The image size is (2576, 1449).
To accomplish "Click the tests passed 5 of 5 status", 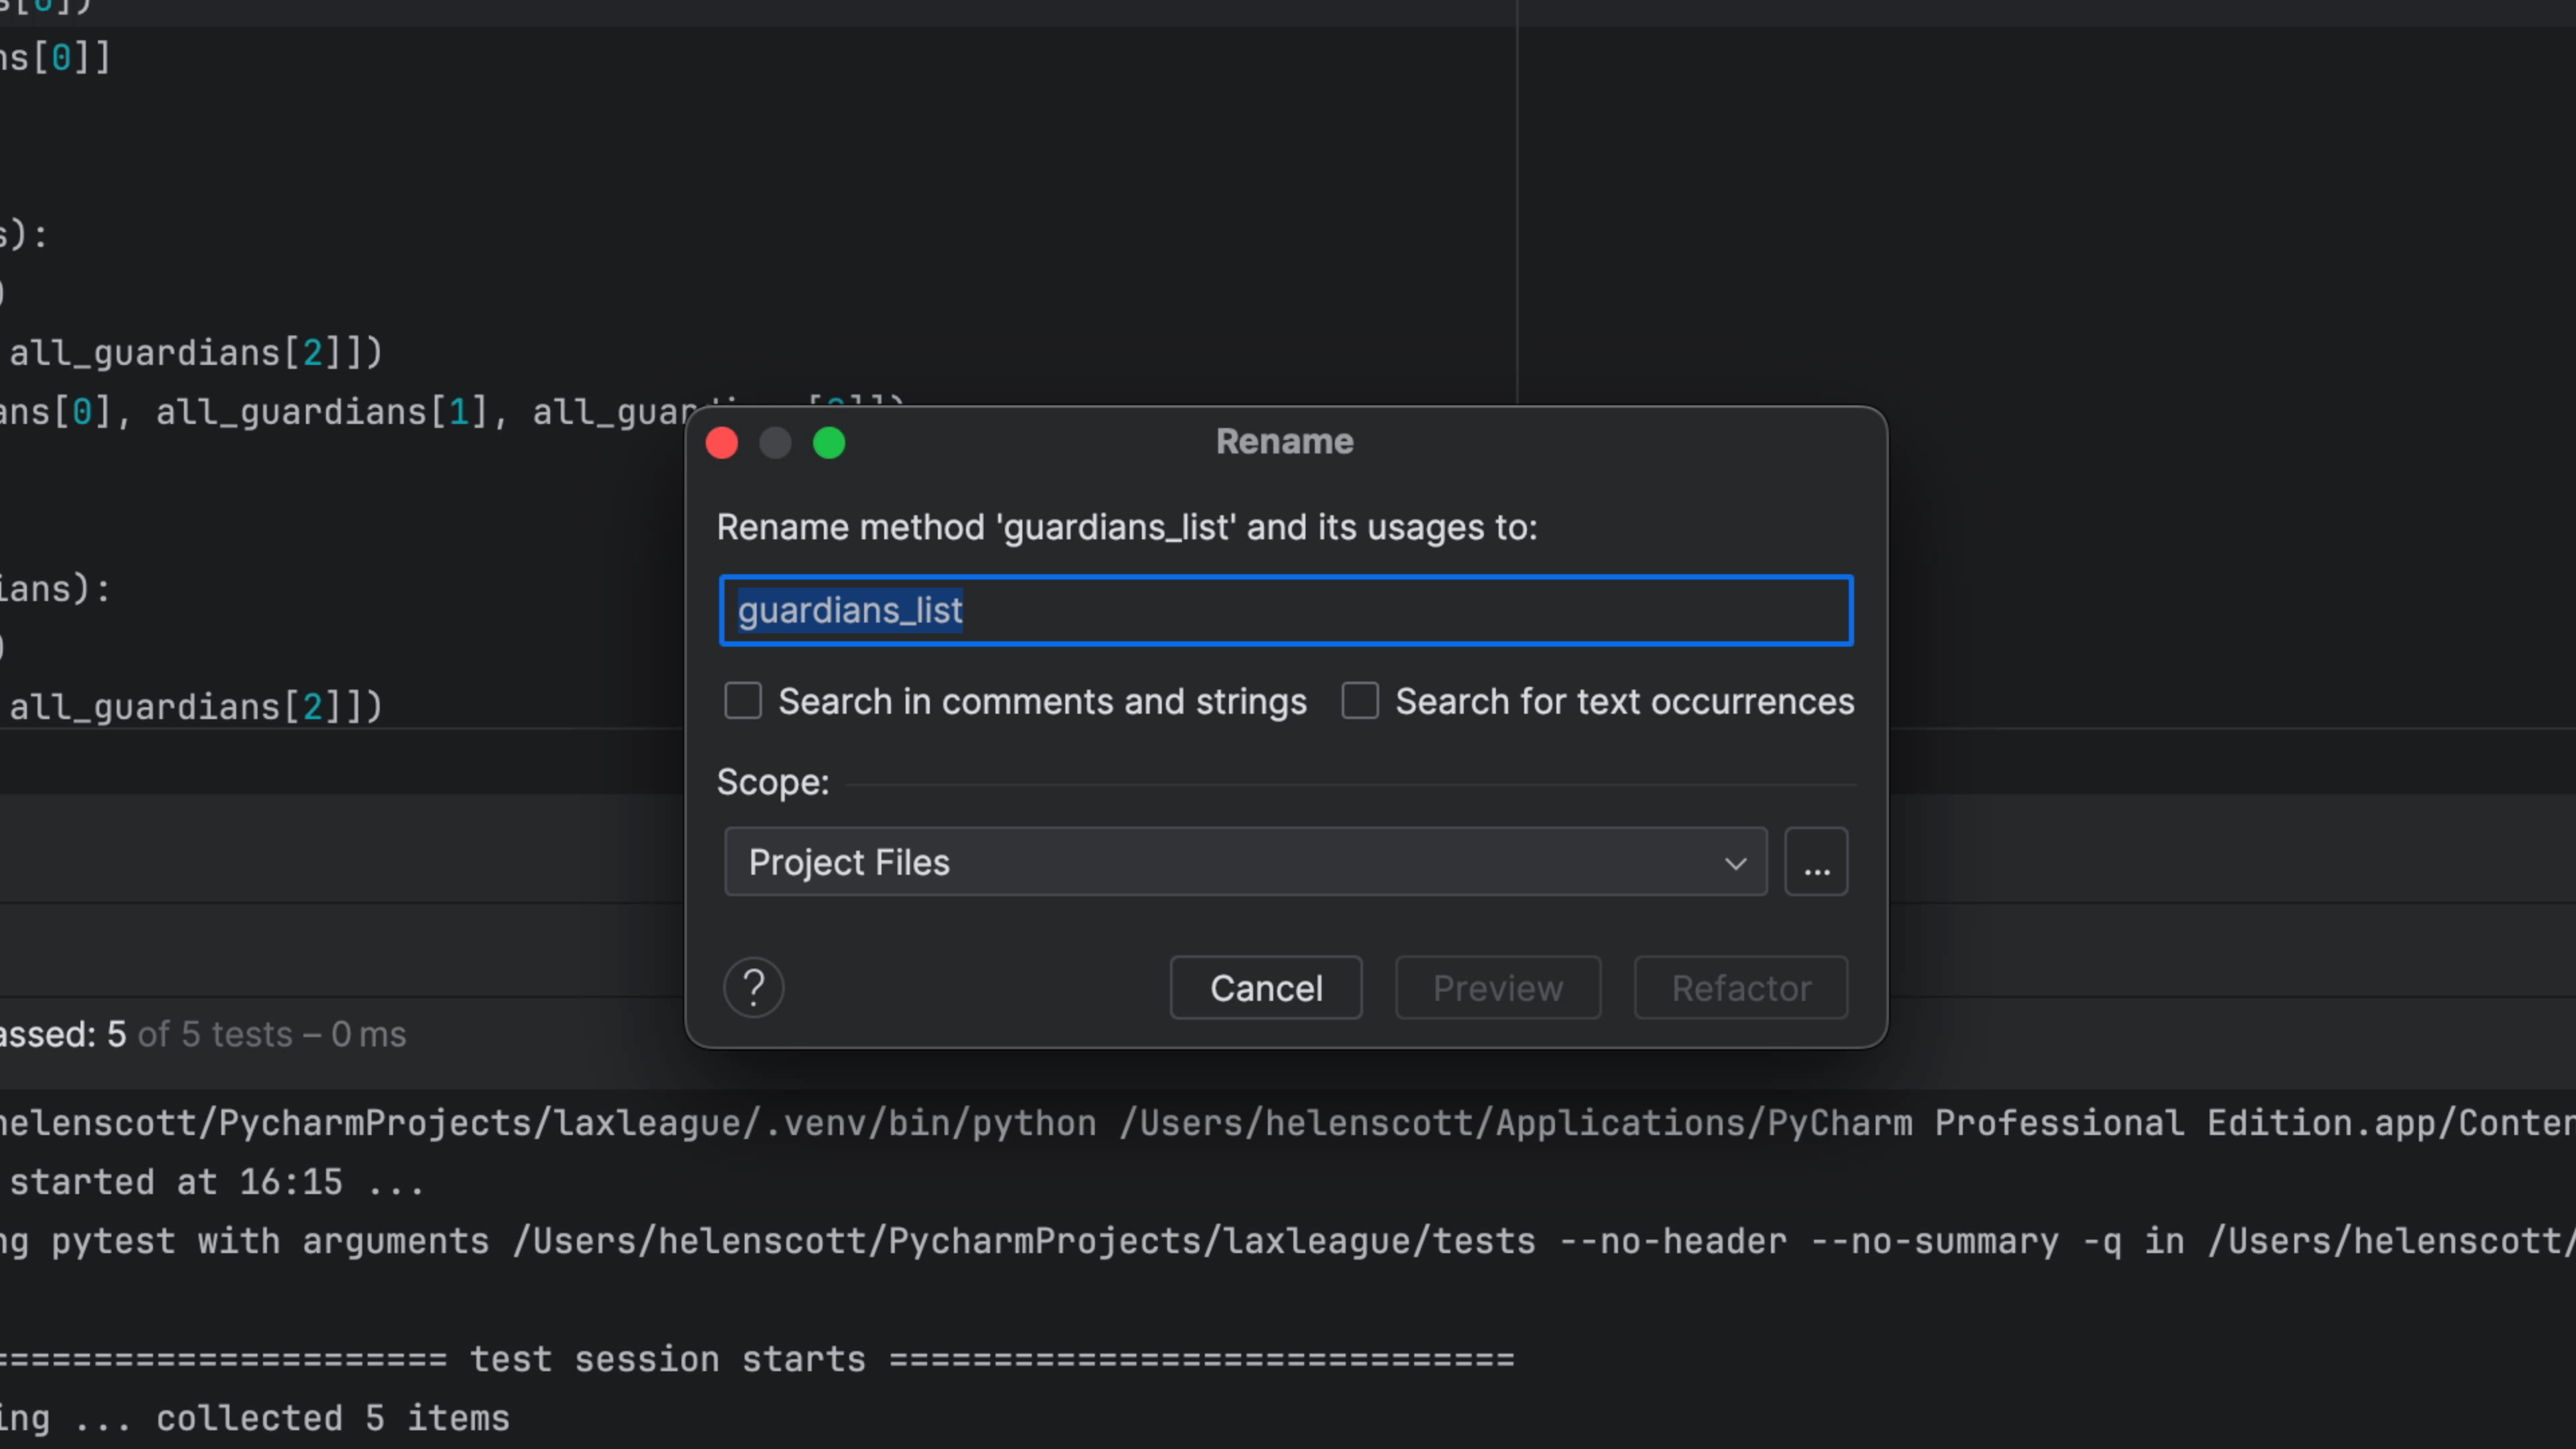I will point(200,1034).
